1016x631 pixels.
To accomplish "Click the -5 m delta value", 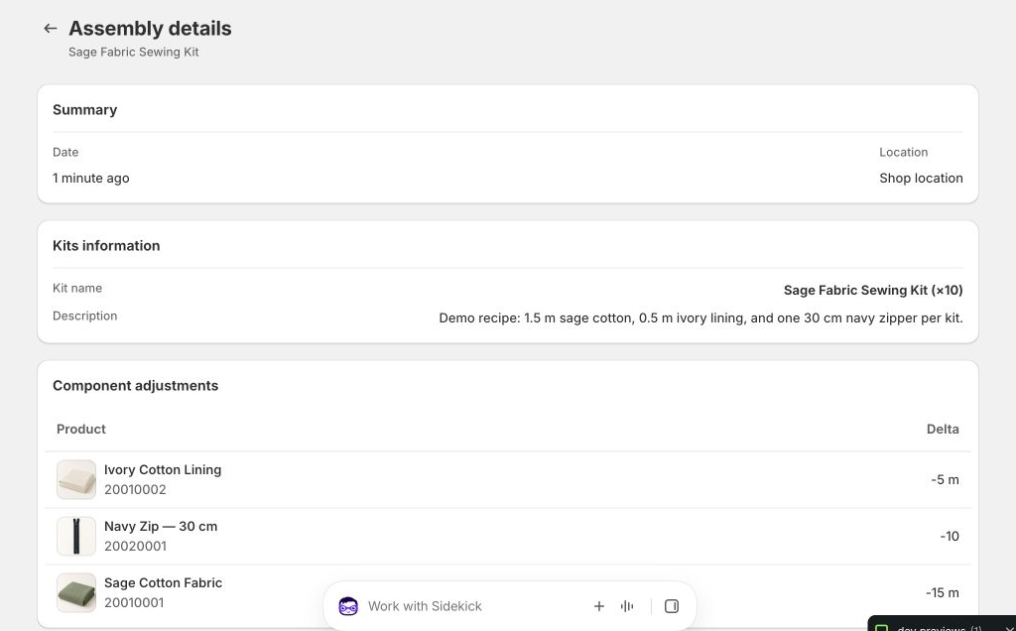I will [945, 480].
